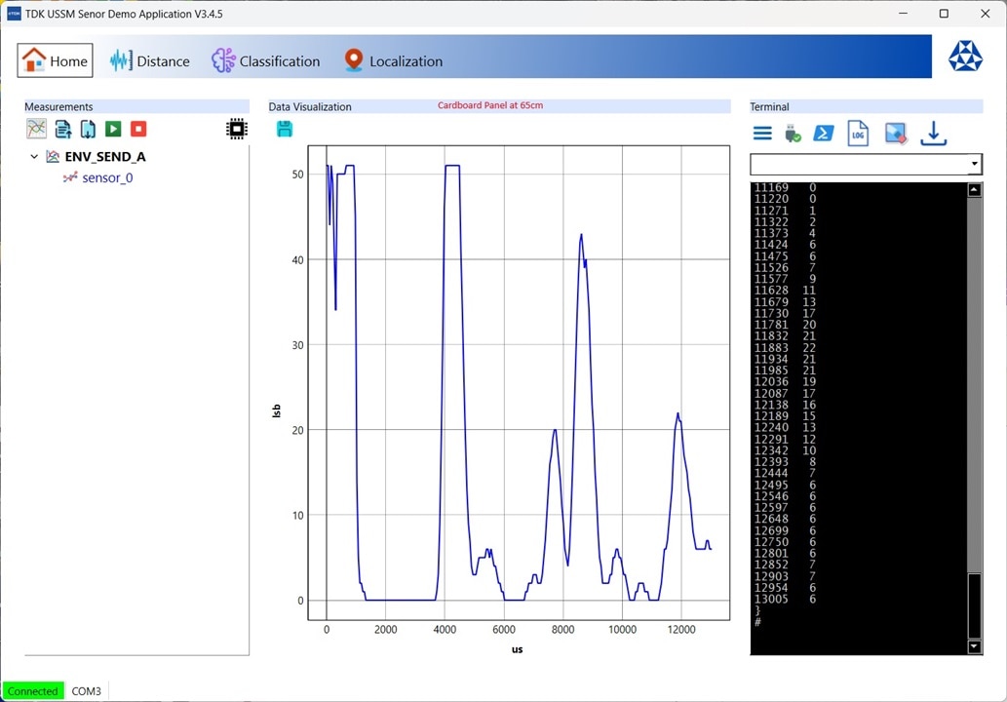Click the graph plot icon in Measurements toolbar
This screenshot has height=702, width=1007.
tap(36, 129)
